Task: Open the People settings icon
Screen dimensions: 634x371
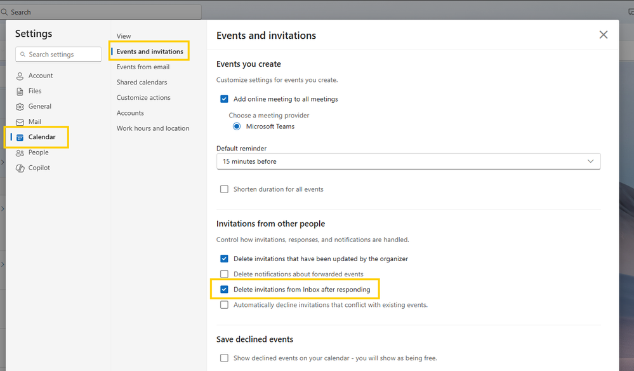Action: (20, 153)
